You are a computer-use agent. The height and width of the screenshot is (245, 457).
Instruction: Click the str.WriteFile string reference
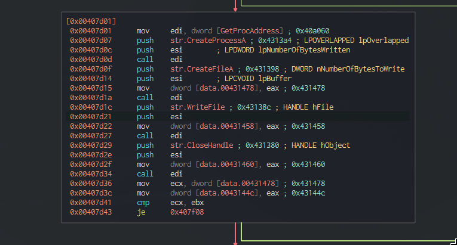click(x=198, y=107)
